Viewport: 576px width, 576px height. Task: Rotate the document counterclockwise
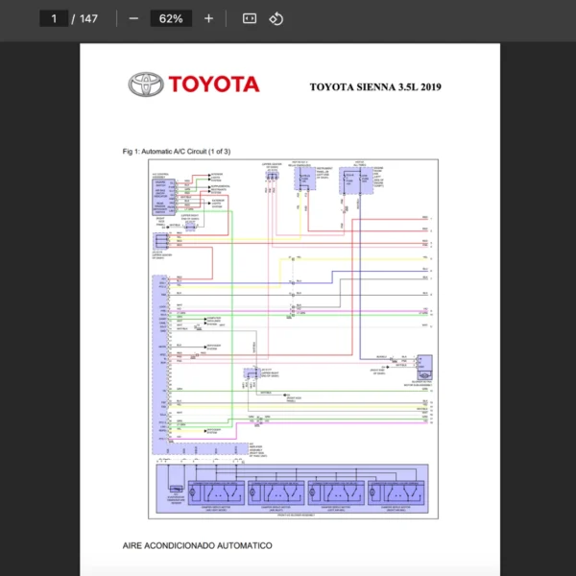(276, 18)
